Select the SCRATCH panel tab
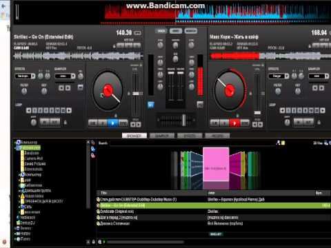 tap(191, 31)
